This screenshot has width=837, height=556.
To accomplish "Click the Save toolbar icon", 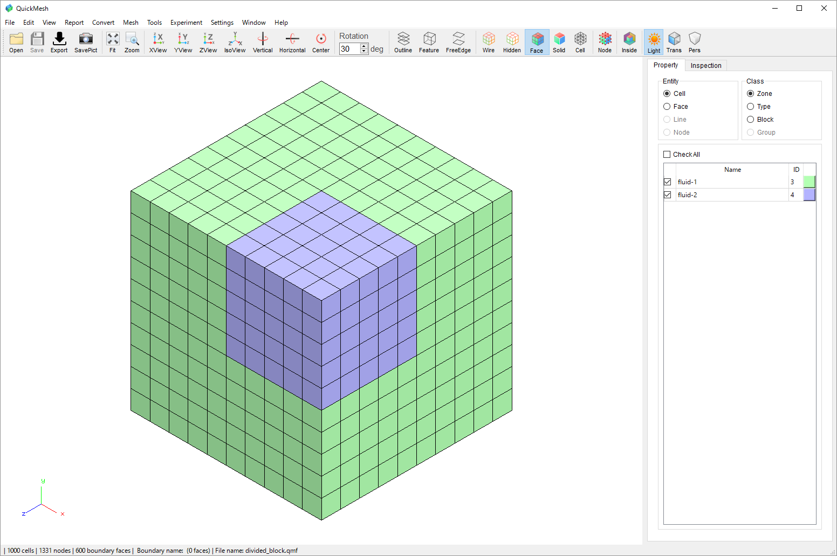I will tap(37, 42).
